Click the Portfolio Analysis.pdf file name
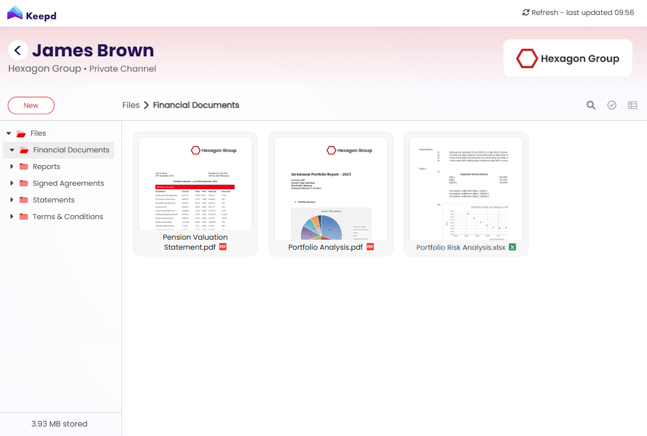647x436 pixels. (x=325, y=247)
